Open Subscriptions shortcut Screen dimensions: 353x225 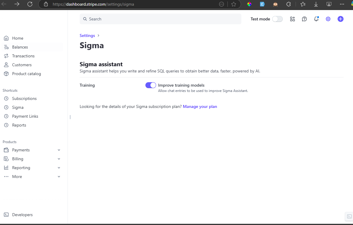click(x=24, y=98)
